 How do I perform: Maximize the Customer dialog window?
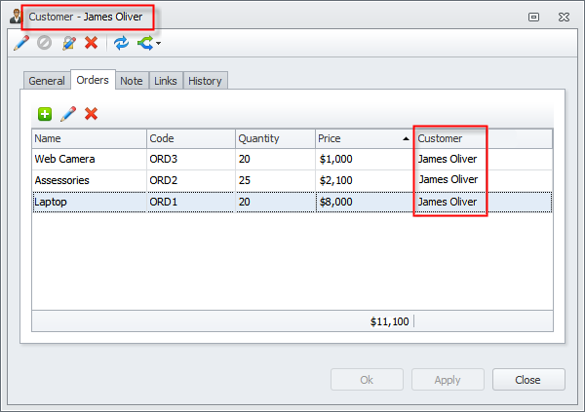(533, 17)
